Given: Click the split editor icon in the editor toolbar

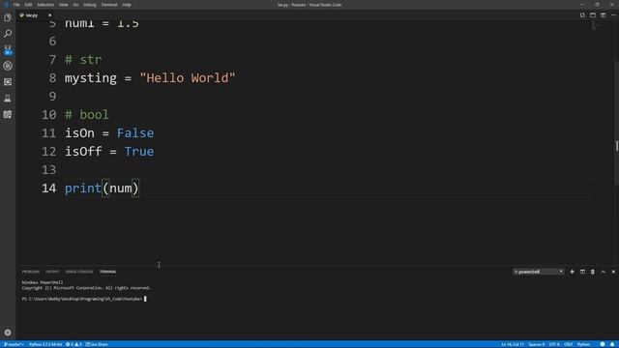Looking at the screenshot, I should pos(593,15).
